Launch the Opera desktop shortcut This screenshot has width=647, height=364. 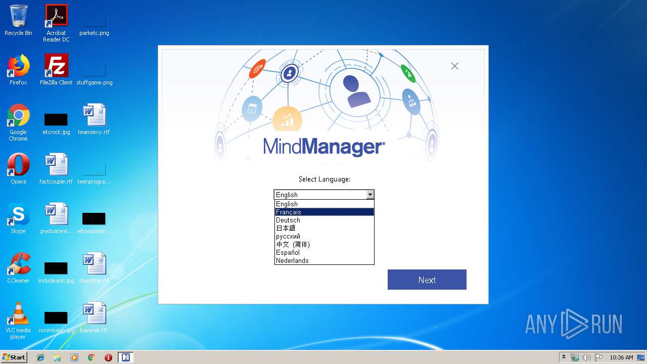click(18, 169)
